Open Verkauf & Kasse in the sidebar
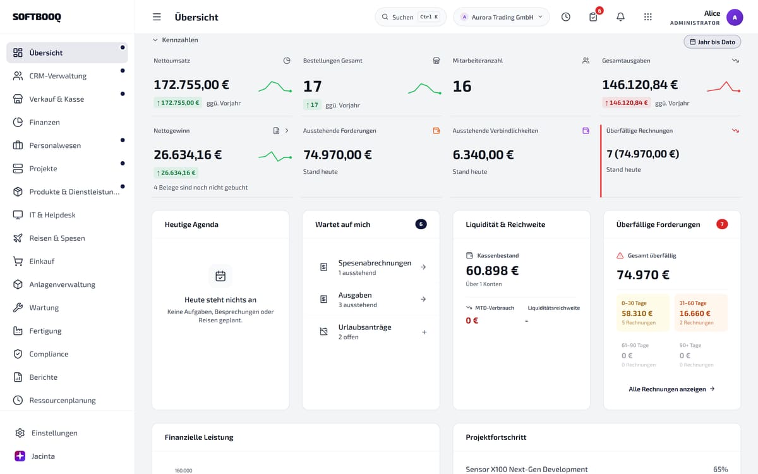Screen dimensions: 758x474 67,99
